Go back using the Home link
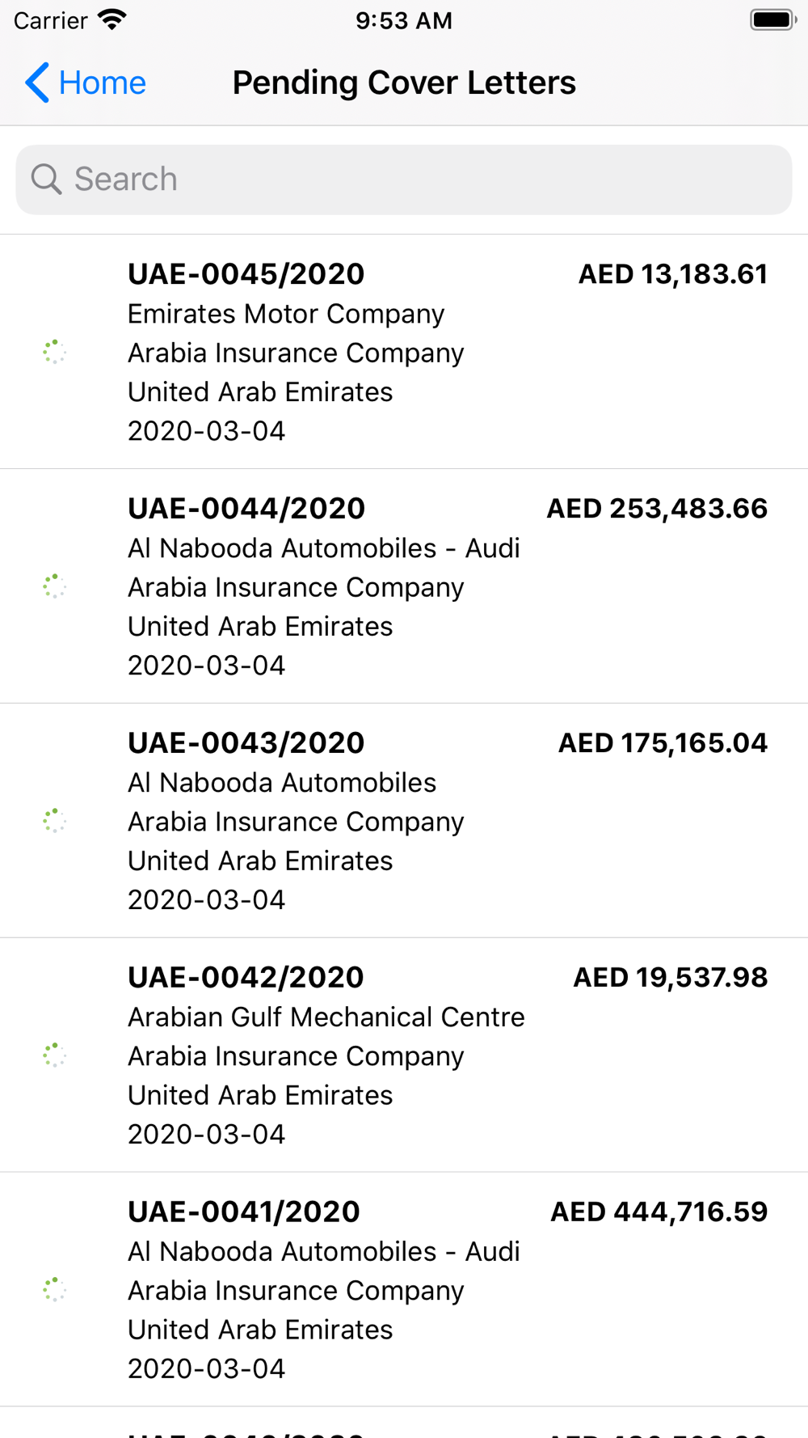This screenshot has height=1438, width=808. [102, 82]
